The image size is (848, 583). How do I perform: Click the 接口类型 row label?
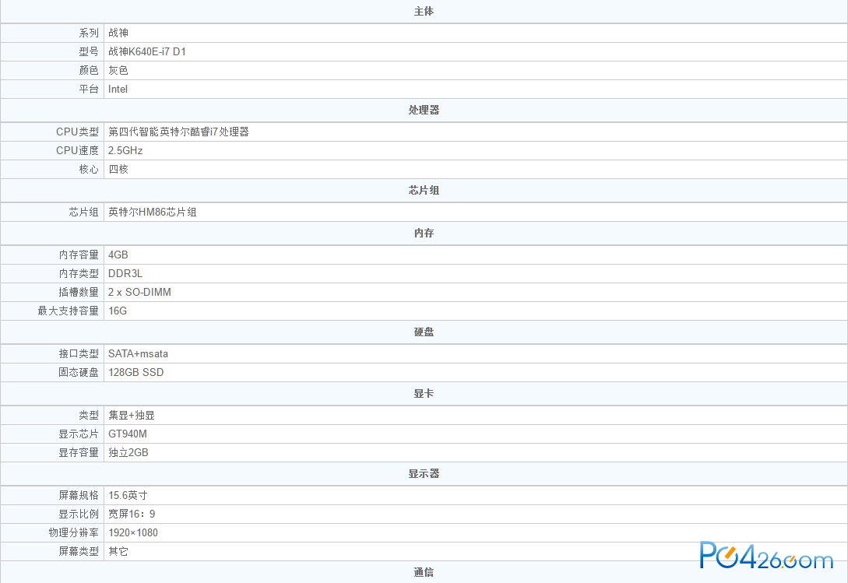pos(79,353)
